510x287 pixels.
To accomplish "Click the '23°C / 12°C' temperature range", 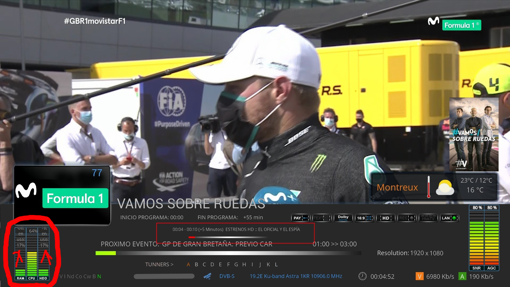I will click(x=476, y=180).
